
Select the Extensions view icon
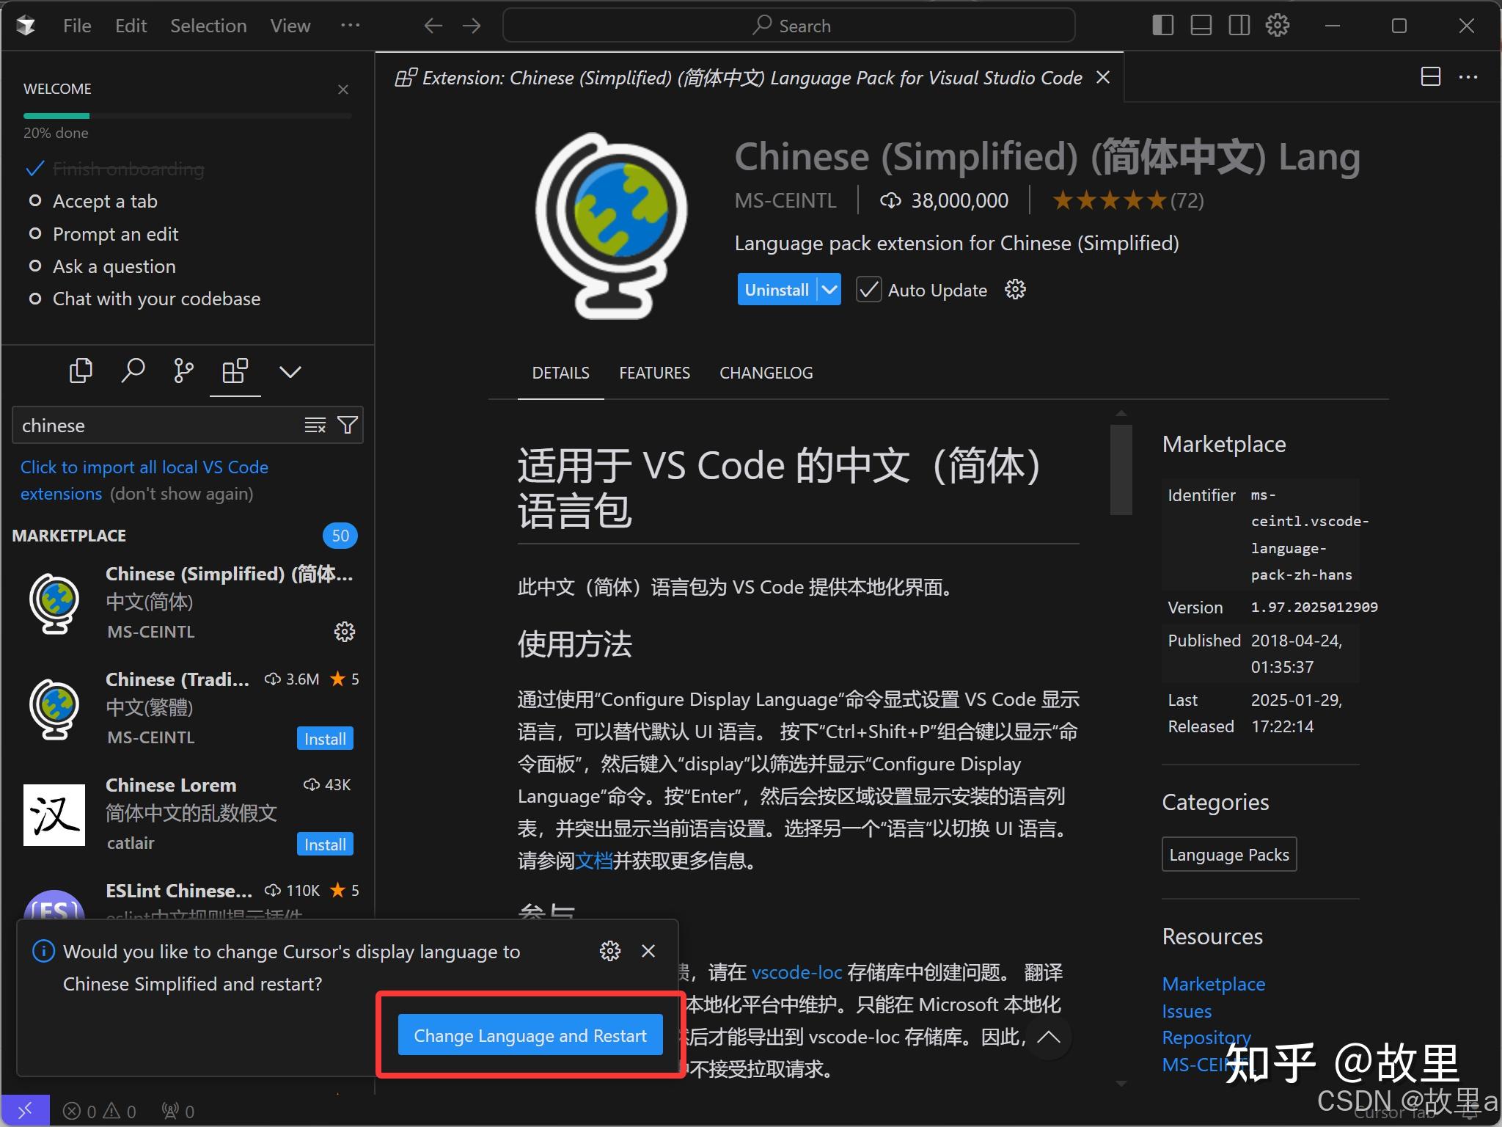[x=235, y=372]
